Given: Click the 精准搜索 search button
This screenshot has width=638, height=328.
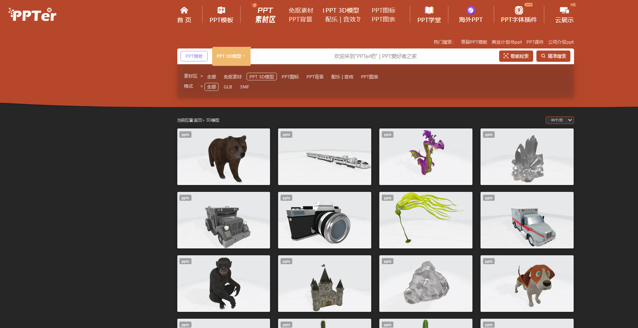Looking at the screenshot, I should [553, 56].
